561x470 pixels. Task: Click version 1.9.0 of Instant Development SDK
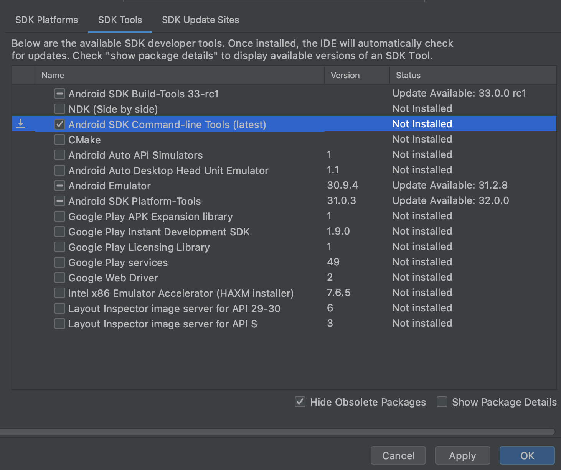pyautogui.click(x=338, y=231)
